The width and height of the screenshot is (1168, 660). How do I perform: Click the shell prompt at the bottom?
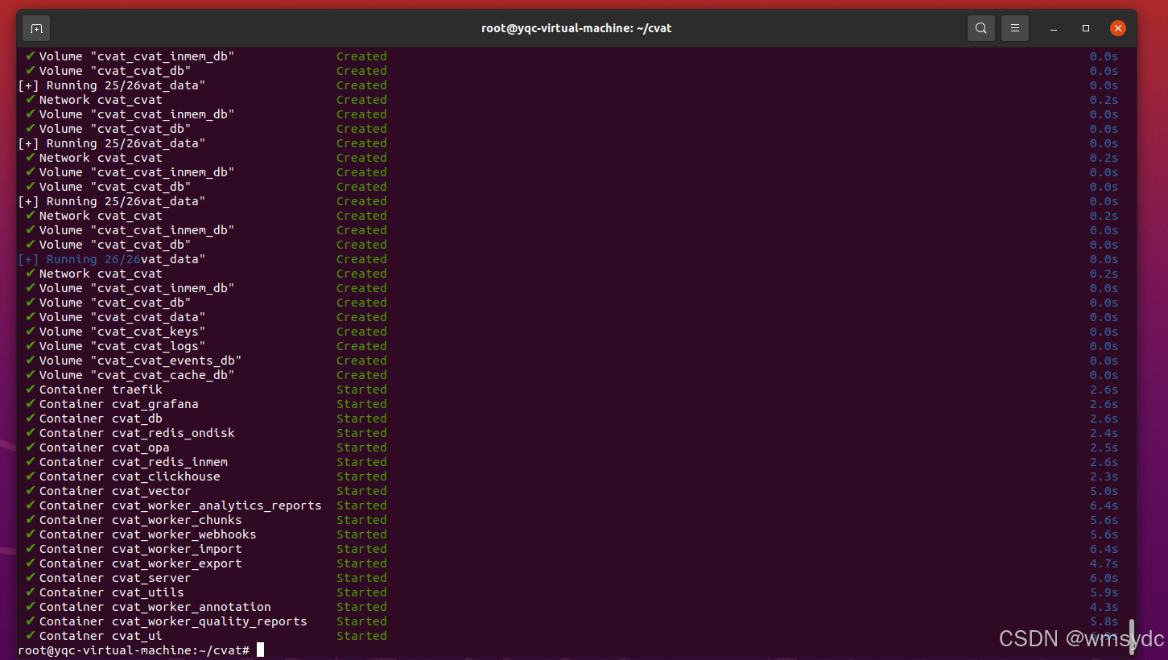(x=134, y=650)
